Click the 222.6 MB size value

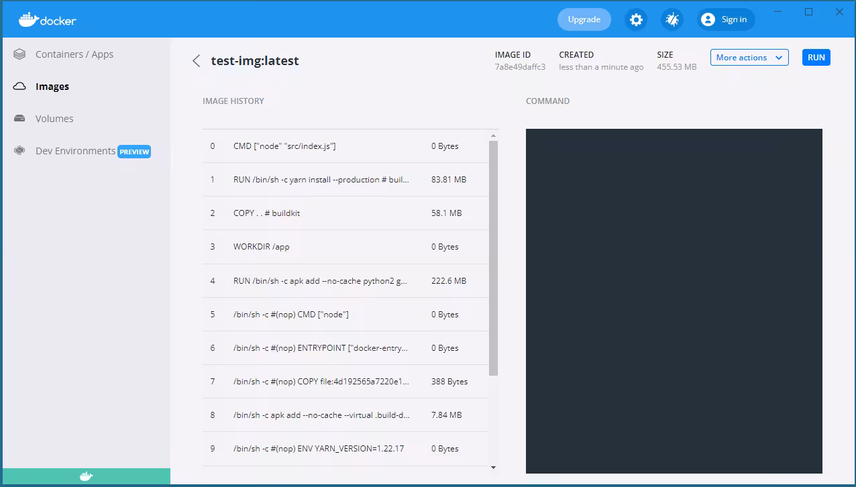coord(449,281)
